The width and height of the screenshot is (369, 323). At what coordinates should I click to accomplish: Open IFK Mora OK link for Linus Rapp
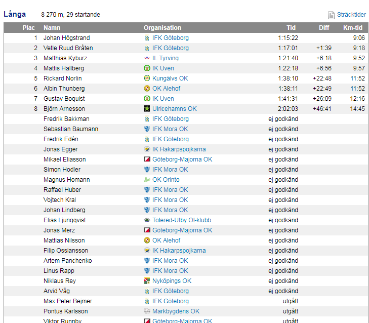point(170,271)
